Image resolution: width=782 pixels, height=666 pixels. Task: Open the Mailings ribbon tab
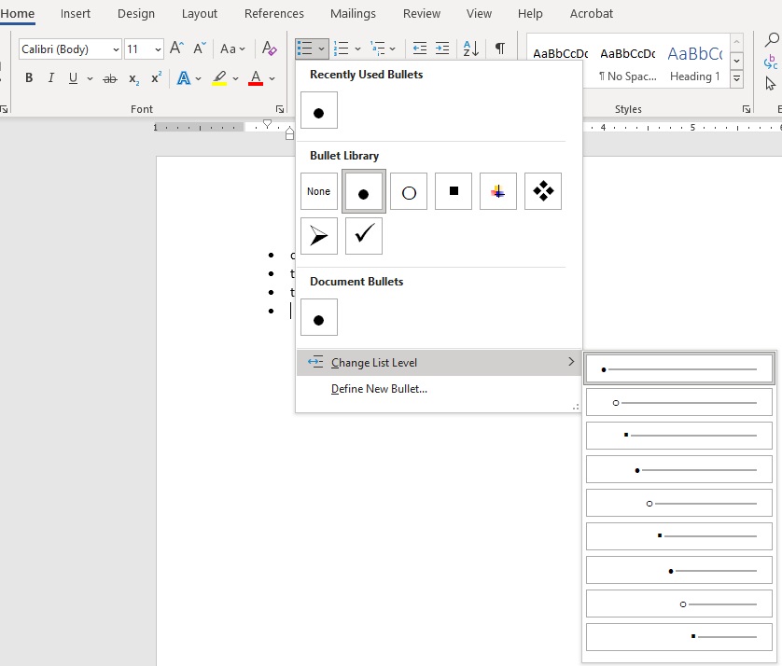(352, 14)
